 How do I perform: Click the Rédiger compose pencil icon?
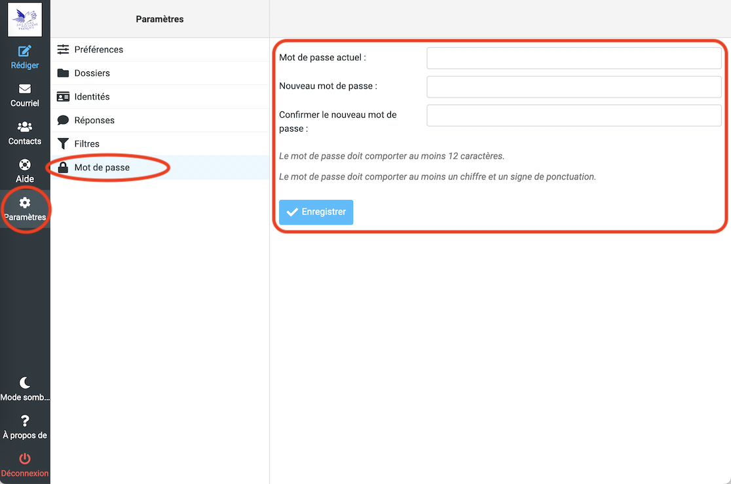click(x=25, y=51)
